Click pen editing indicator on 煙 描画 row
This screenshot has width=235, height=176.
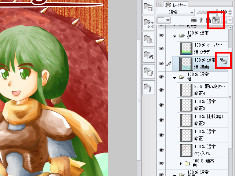[169, 63]
